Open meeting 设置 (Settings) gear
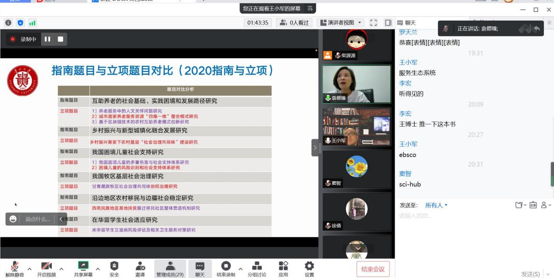This screenshot has height=278, width=554. tap(309, 266)
